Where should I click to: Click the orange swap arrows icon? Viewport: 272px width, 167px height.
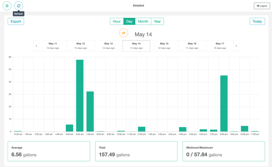(x=124, y=33)
